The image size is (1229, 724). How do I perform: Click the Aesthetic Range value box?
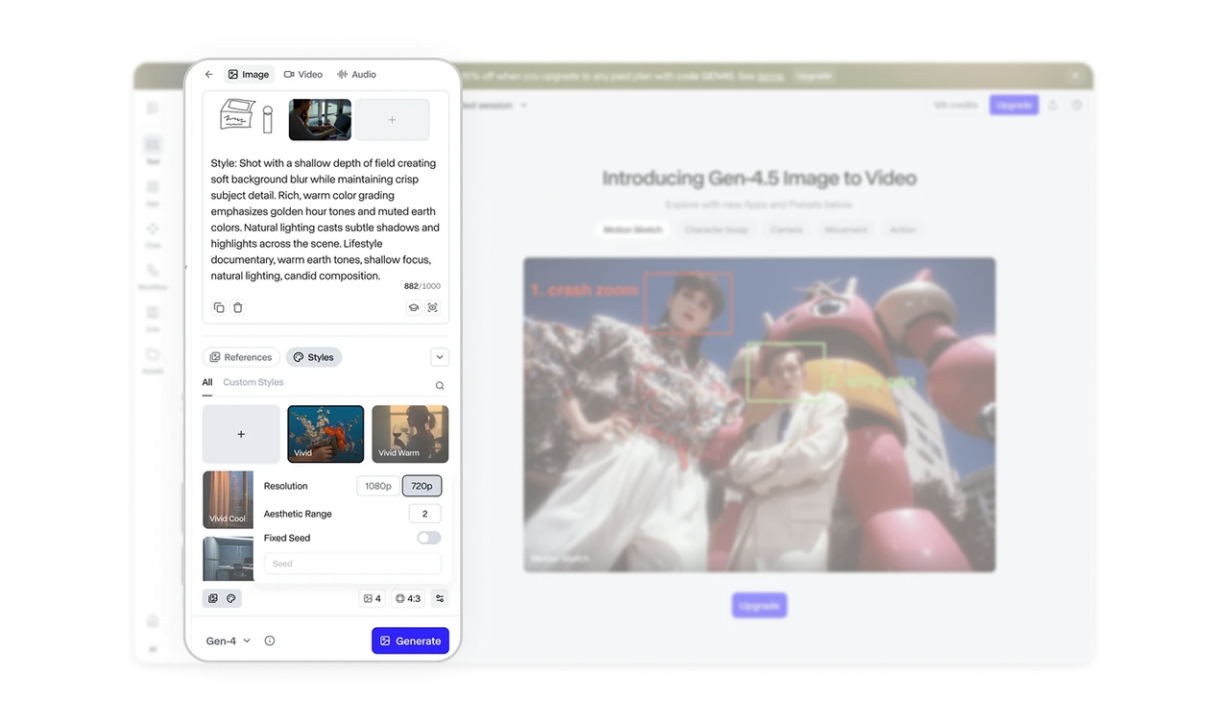[425, 514]
